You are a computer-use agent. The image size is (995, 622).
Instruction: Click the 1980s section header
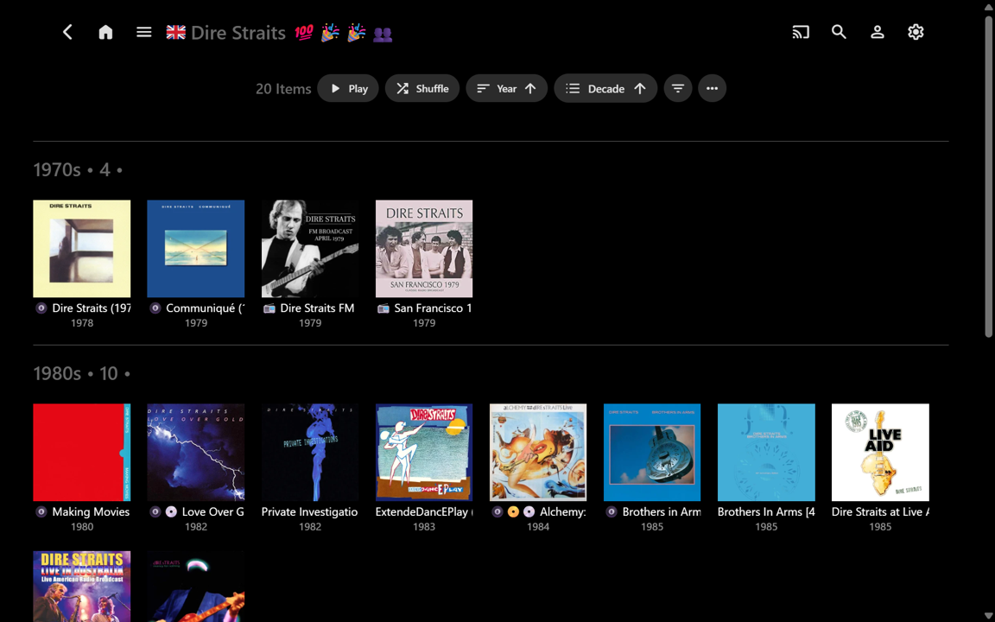coord(81,373)
